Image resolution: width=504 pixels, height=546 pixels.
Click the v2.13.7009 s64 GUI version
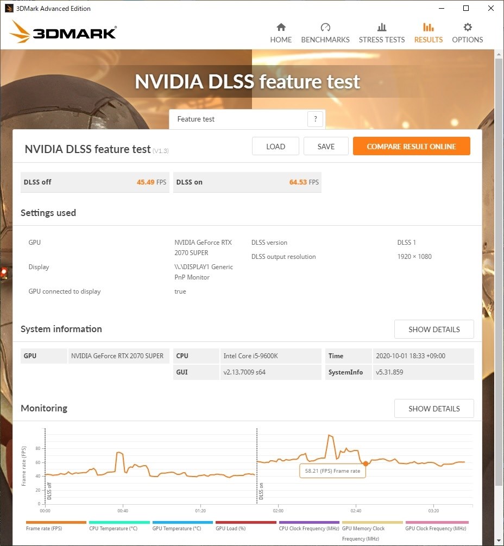[x=244, y=372]
